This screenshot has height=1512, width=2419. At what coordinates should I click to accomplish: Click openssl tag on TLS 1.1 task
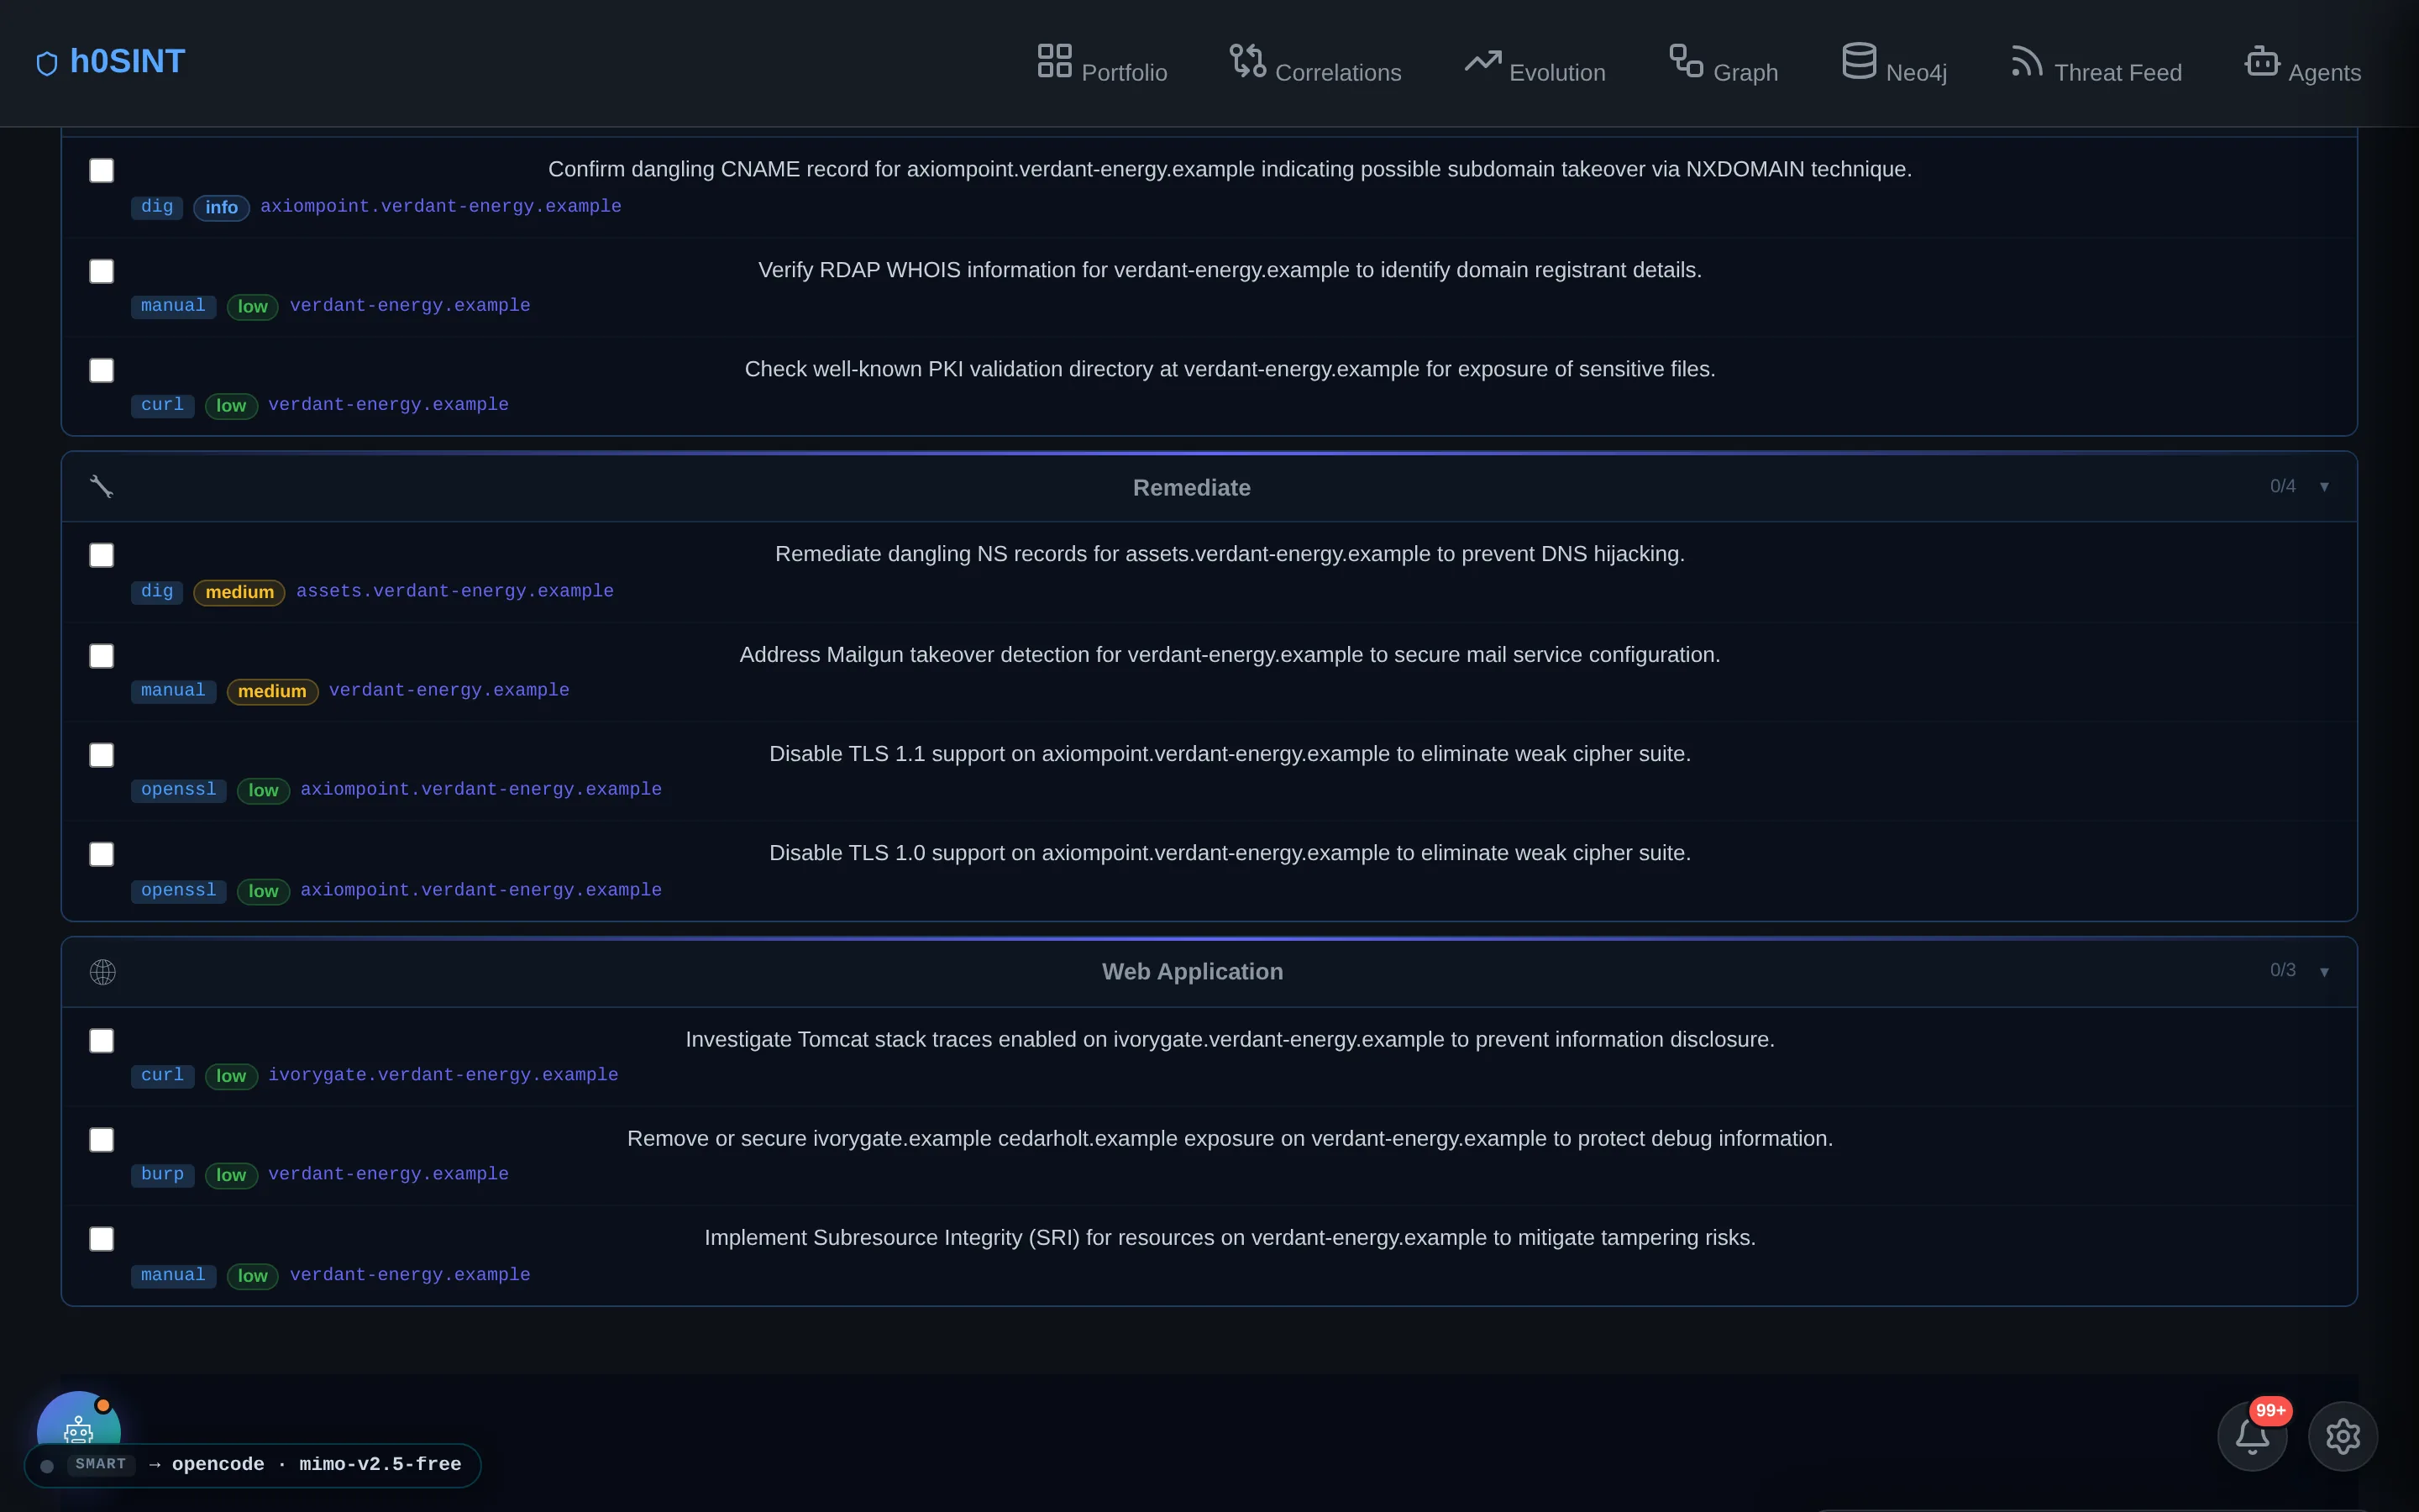click(x=178, y=790)
